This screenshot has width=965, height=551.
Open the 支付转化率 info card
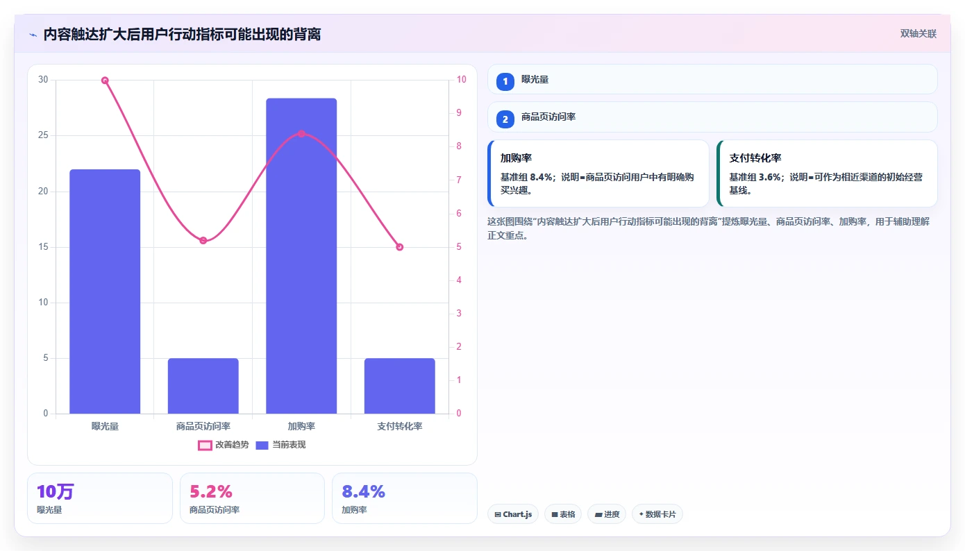tap(827, 173)
